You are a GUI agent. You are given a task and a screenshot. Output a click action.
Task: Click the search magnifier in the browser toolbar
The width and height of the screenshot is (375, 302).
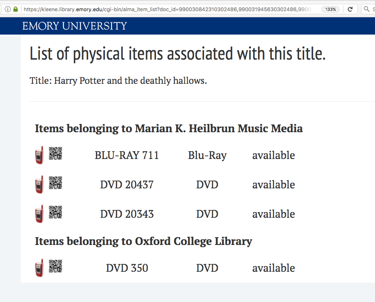pyautogui.click(x=366, y=9)
